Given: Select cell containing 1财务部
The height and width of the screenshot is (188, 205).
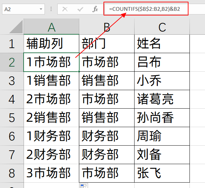Looking at the screenshot, I should click(x=51, y=136).
